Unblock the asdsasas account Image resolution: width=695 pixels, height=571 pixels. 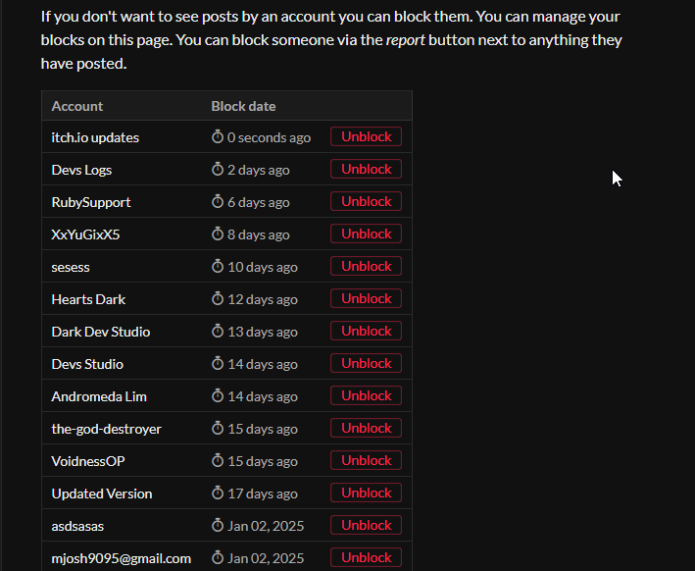point(366,526)
